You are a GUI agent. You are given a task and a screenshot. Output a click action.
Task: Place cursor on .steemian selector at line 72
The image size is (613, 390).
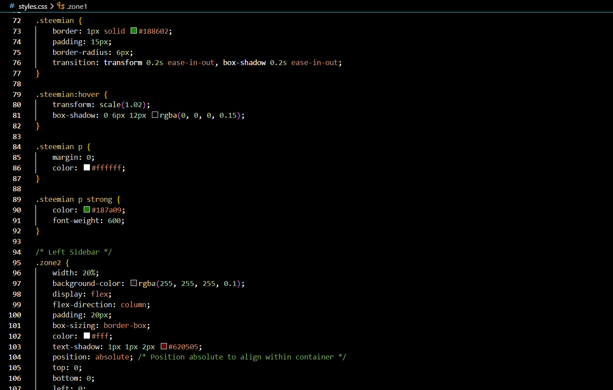(x=55, y=20)
